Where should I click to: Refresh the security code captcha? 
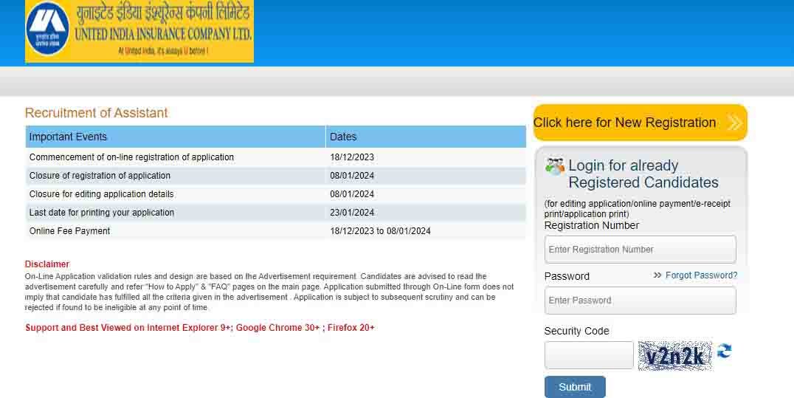pos(724,351)
